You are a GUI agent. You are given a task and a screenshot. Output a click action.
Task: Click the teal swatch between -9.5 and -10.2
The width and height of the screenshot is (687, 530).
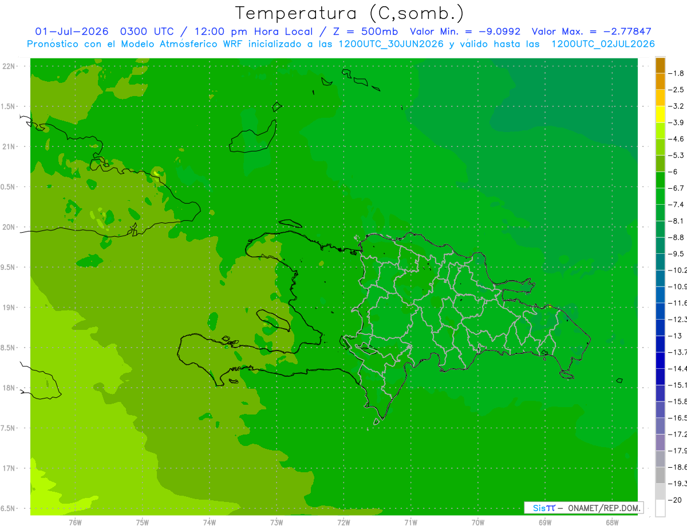660,262
